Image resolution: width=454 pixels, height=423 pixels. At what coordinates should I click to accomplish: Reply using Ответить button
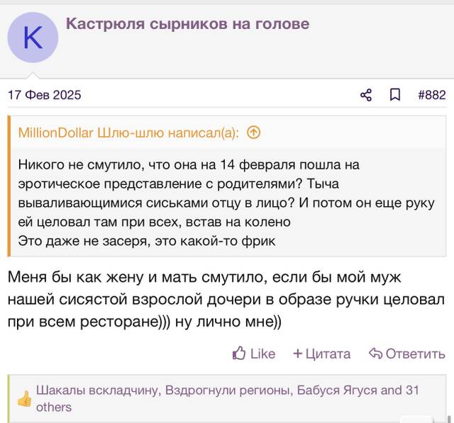click(x=407, y=354)
